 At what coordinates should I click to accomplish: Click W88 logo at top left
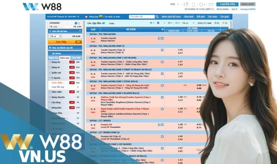(42, 7)
